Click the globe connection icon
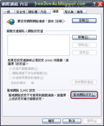 pos(11,22)
